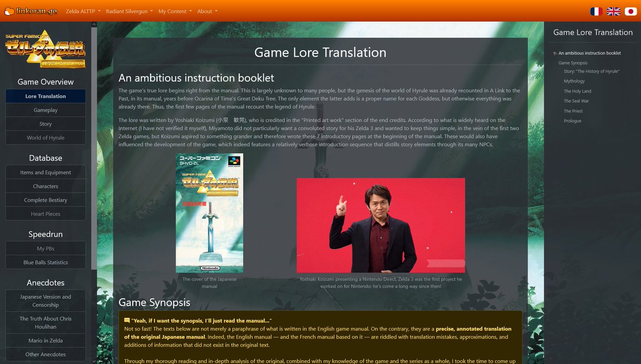
Task: Select the Lore Translation sidebar entry
Action: coord(45,96)
